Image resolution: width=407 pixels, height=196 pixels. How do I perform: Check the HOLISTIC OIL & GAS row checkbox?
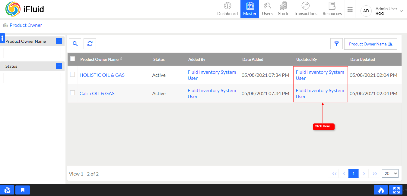pyautogui.click(x=72, y=74)
